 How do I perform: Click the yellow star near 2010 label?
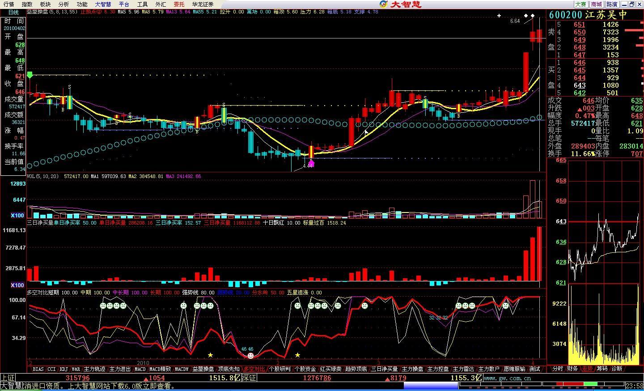210,355
